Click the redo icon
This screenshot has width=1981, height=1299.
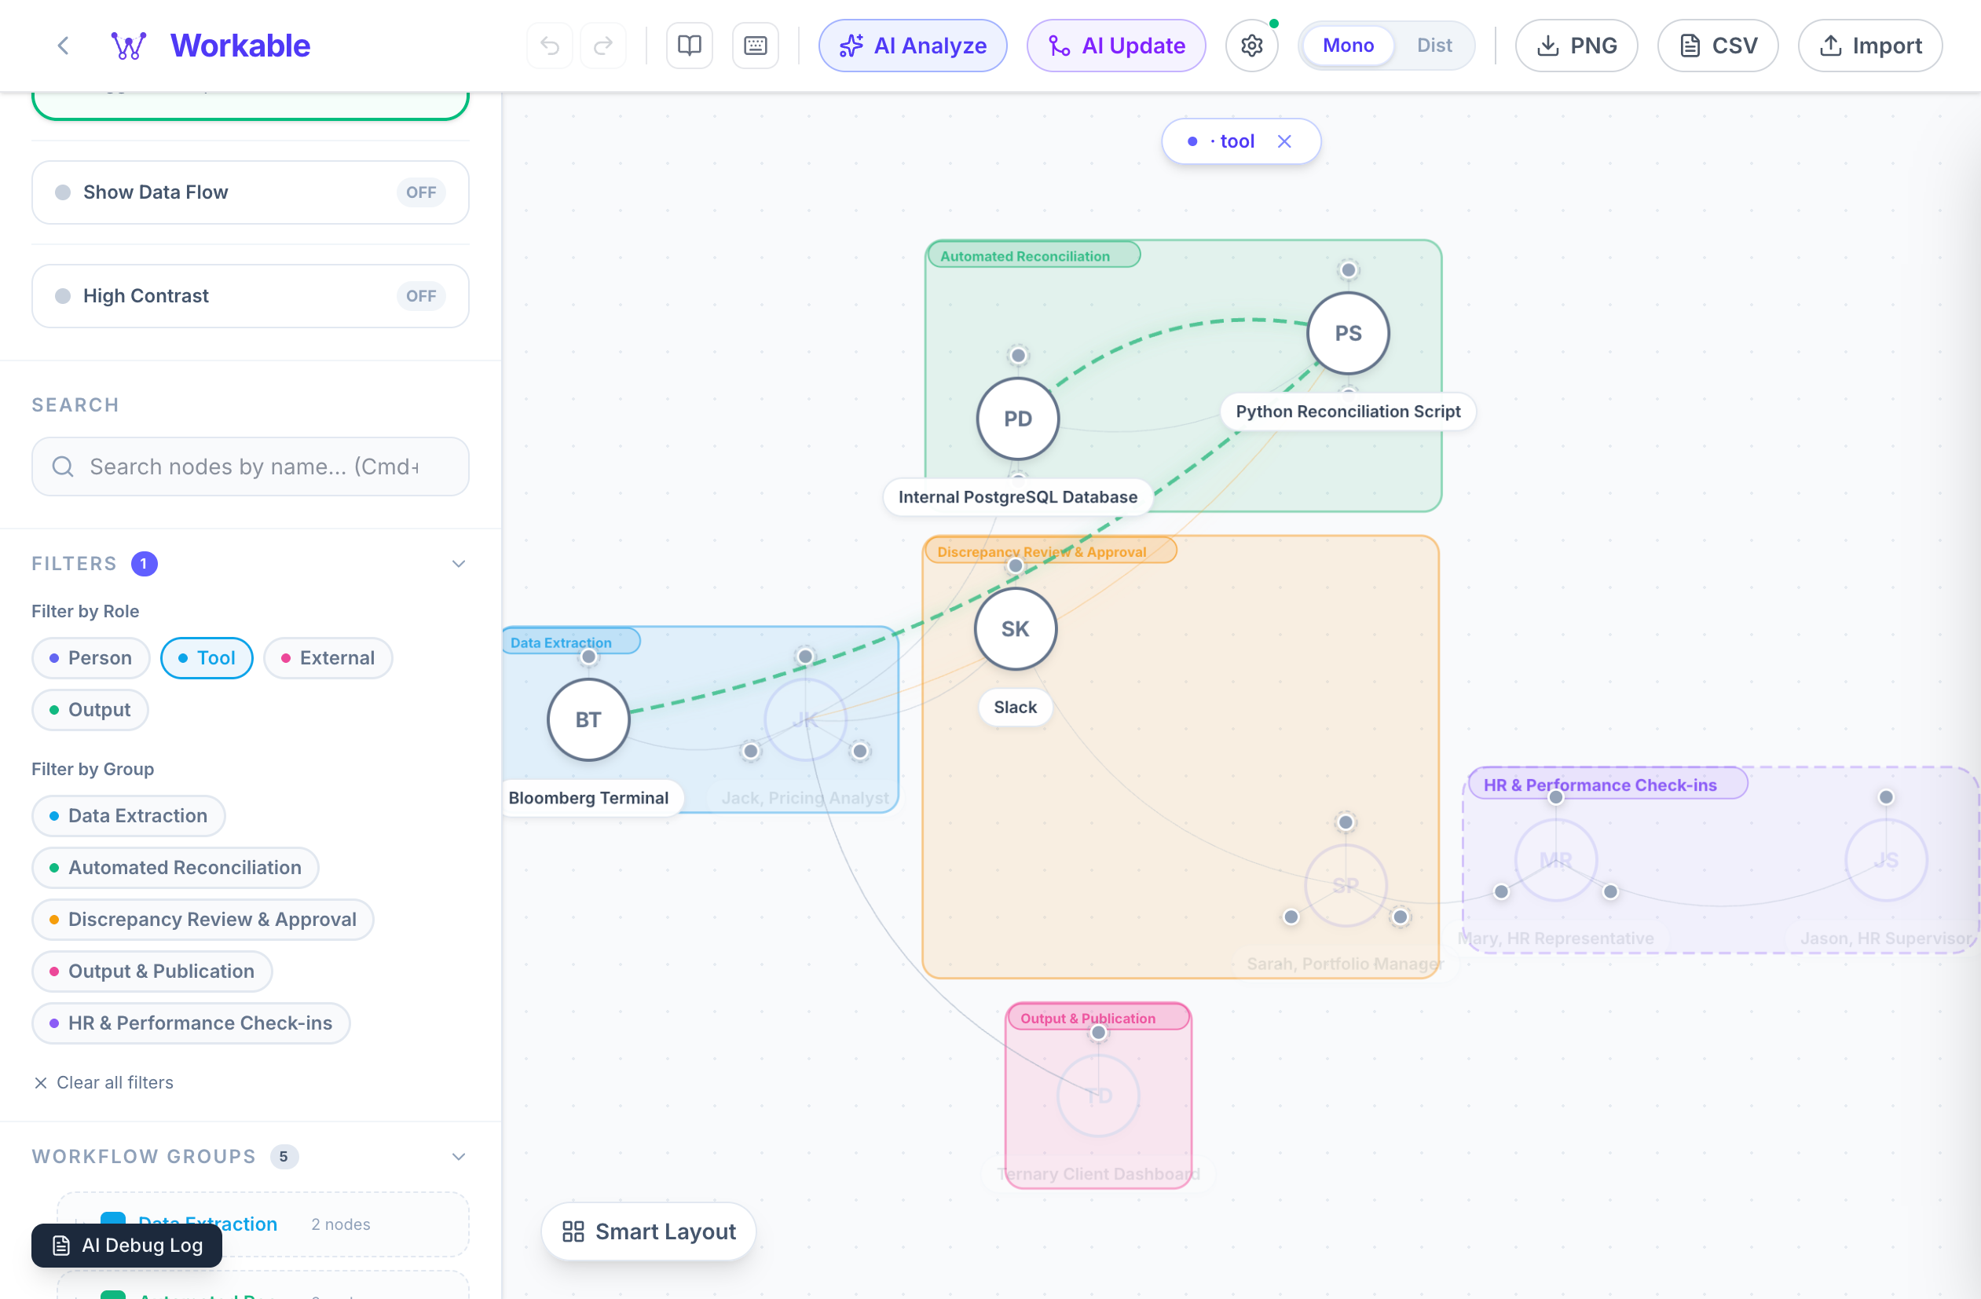coord(603,46)
